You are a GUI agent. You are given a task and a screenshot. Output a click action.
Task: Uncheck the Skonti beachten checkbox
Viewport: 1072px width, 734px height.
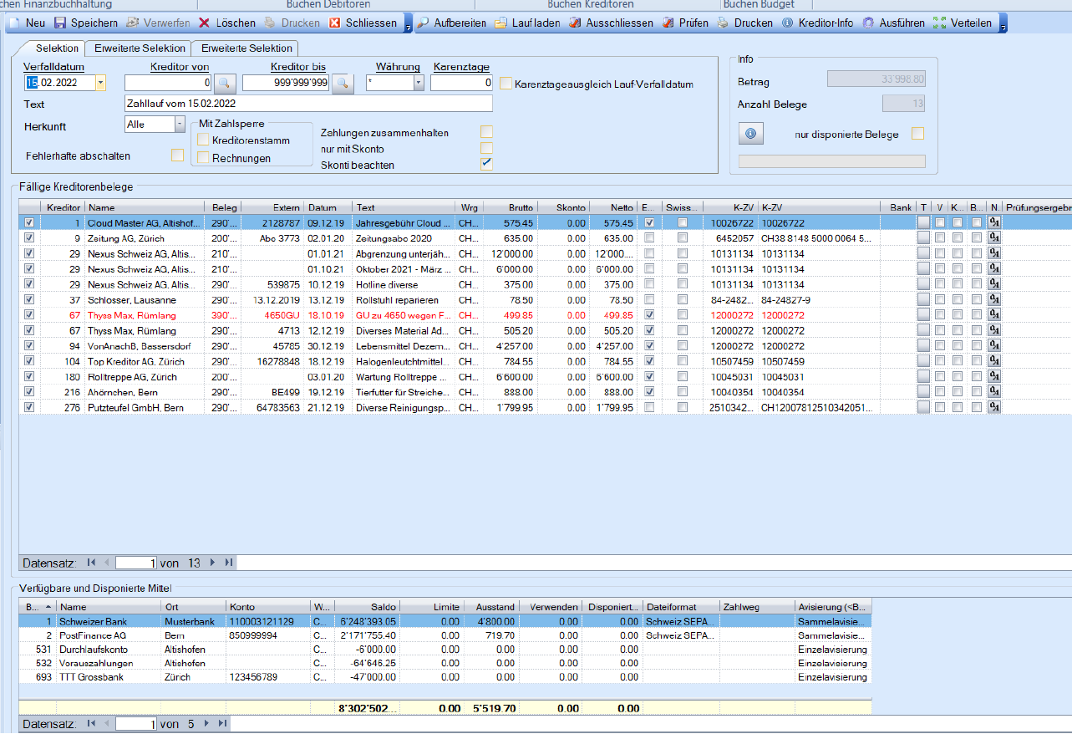click(486, 164)
